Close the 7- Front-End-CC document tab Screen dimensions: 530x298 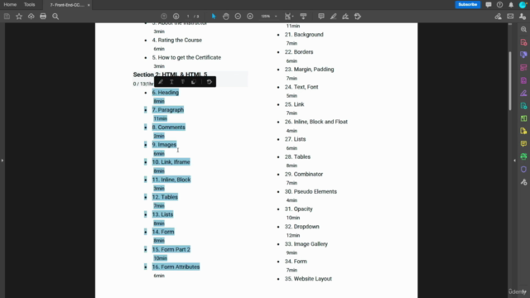89,5
